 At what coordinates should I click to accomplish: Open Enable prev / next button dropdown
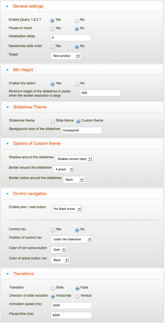coord(67,209)
